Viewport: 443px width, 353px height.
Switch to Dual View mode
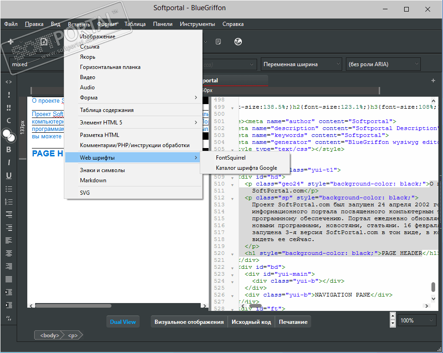[123, 322]
